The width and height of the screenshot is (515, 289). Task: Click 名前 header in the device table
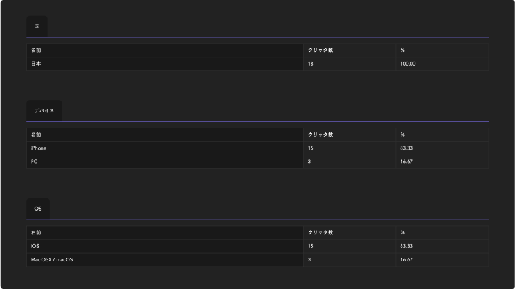36,135
